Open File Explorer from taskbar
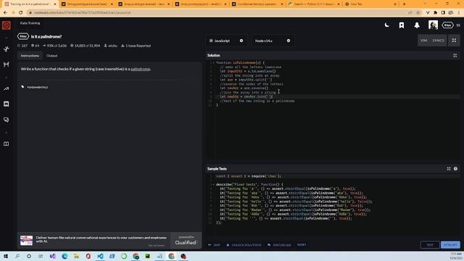Image resolution: width=464 pixels, height=261 pixels. pyautogui.click(x=76, y=256)
